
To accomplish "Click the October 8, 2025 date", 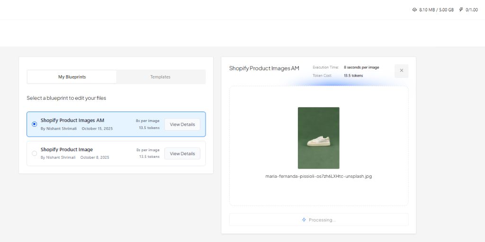I will pos(95,157).
